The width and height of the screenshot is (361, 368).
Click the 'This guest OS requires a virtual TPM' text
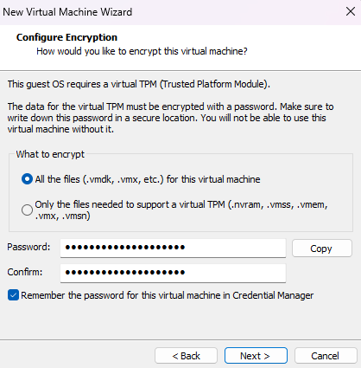pos(82,84)
